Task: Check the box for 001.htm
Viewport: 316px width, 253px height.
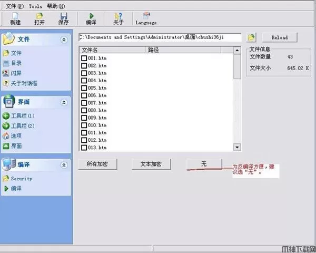Action: [x=84, y=59]
